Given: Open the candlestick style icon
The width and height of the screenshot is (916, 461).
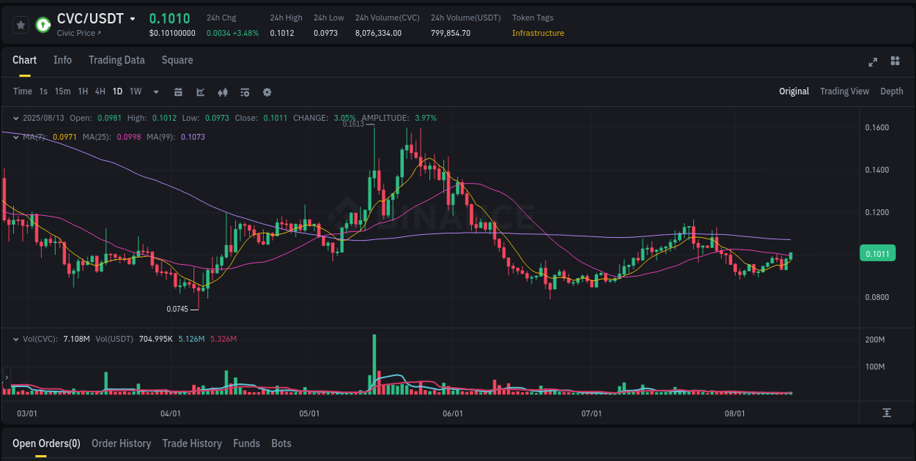Looking at the screenshot, I should [223, 92].
